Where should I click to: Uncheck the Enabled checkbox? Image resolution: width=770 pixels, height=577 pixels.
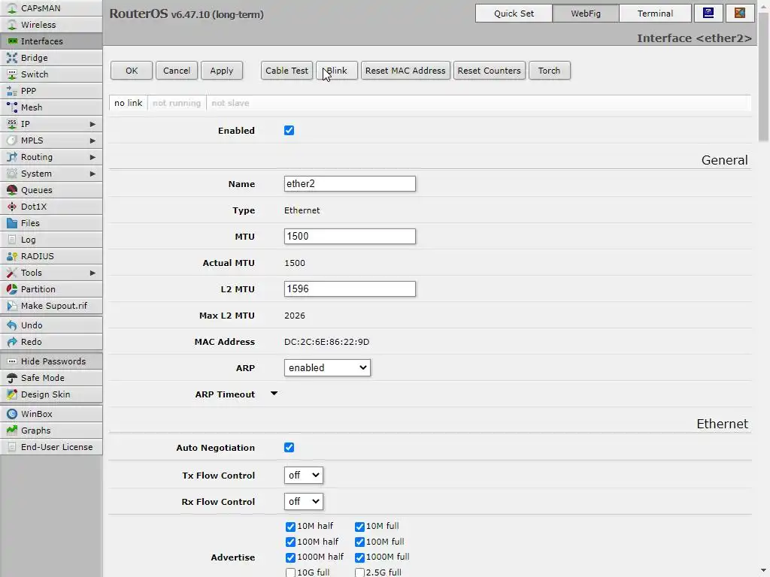click(289, 131)
